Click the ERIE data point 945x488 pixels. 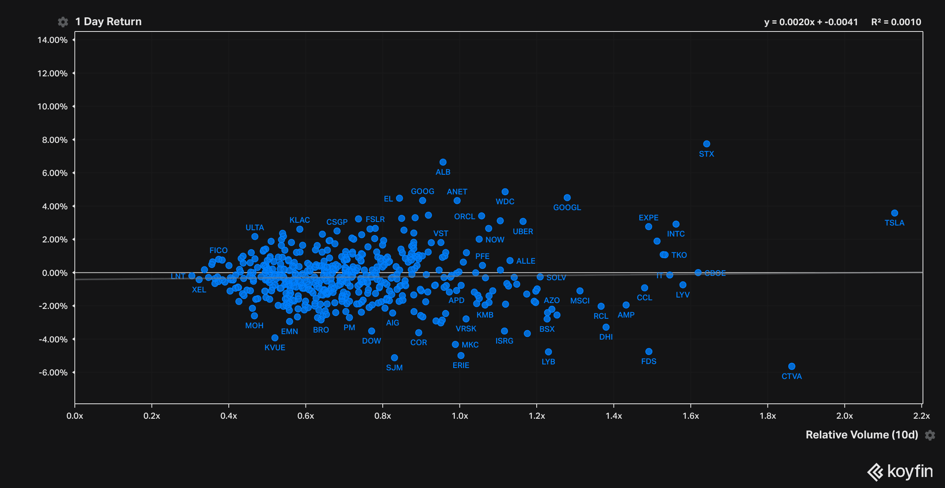point(461,356)
